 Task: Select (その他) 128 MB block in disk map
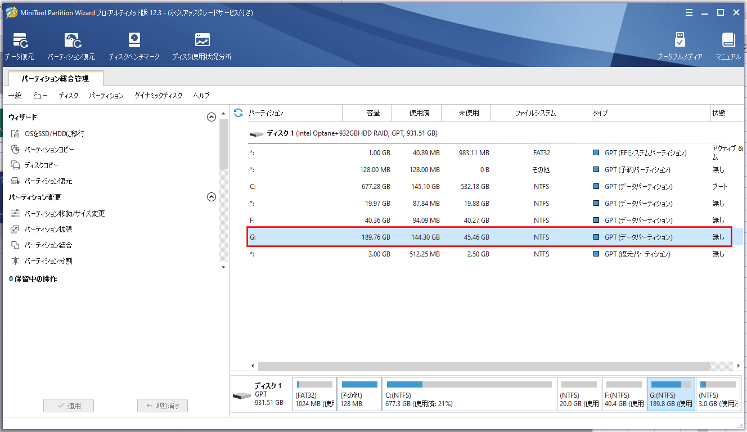[x=359, y=394]
